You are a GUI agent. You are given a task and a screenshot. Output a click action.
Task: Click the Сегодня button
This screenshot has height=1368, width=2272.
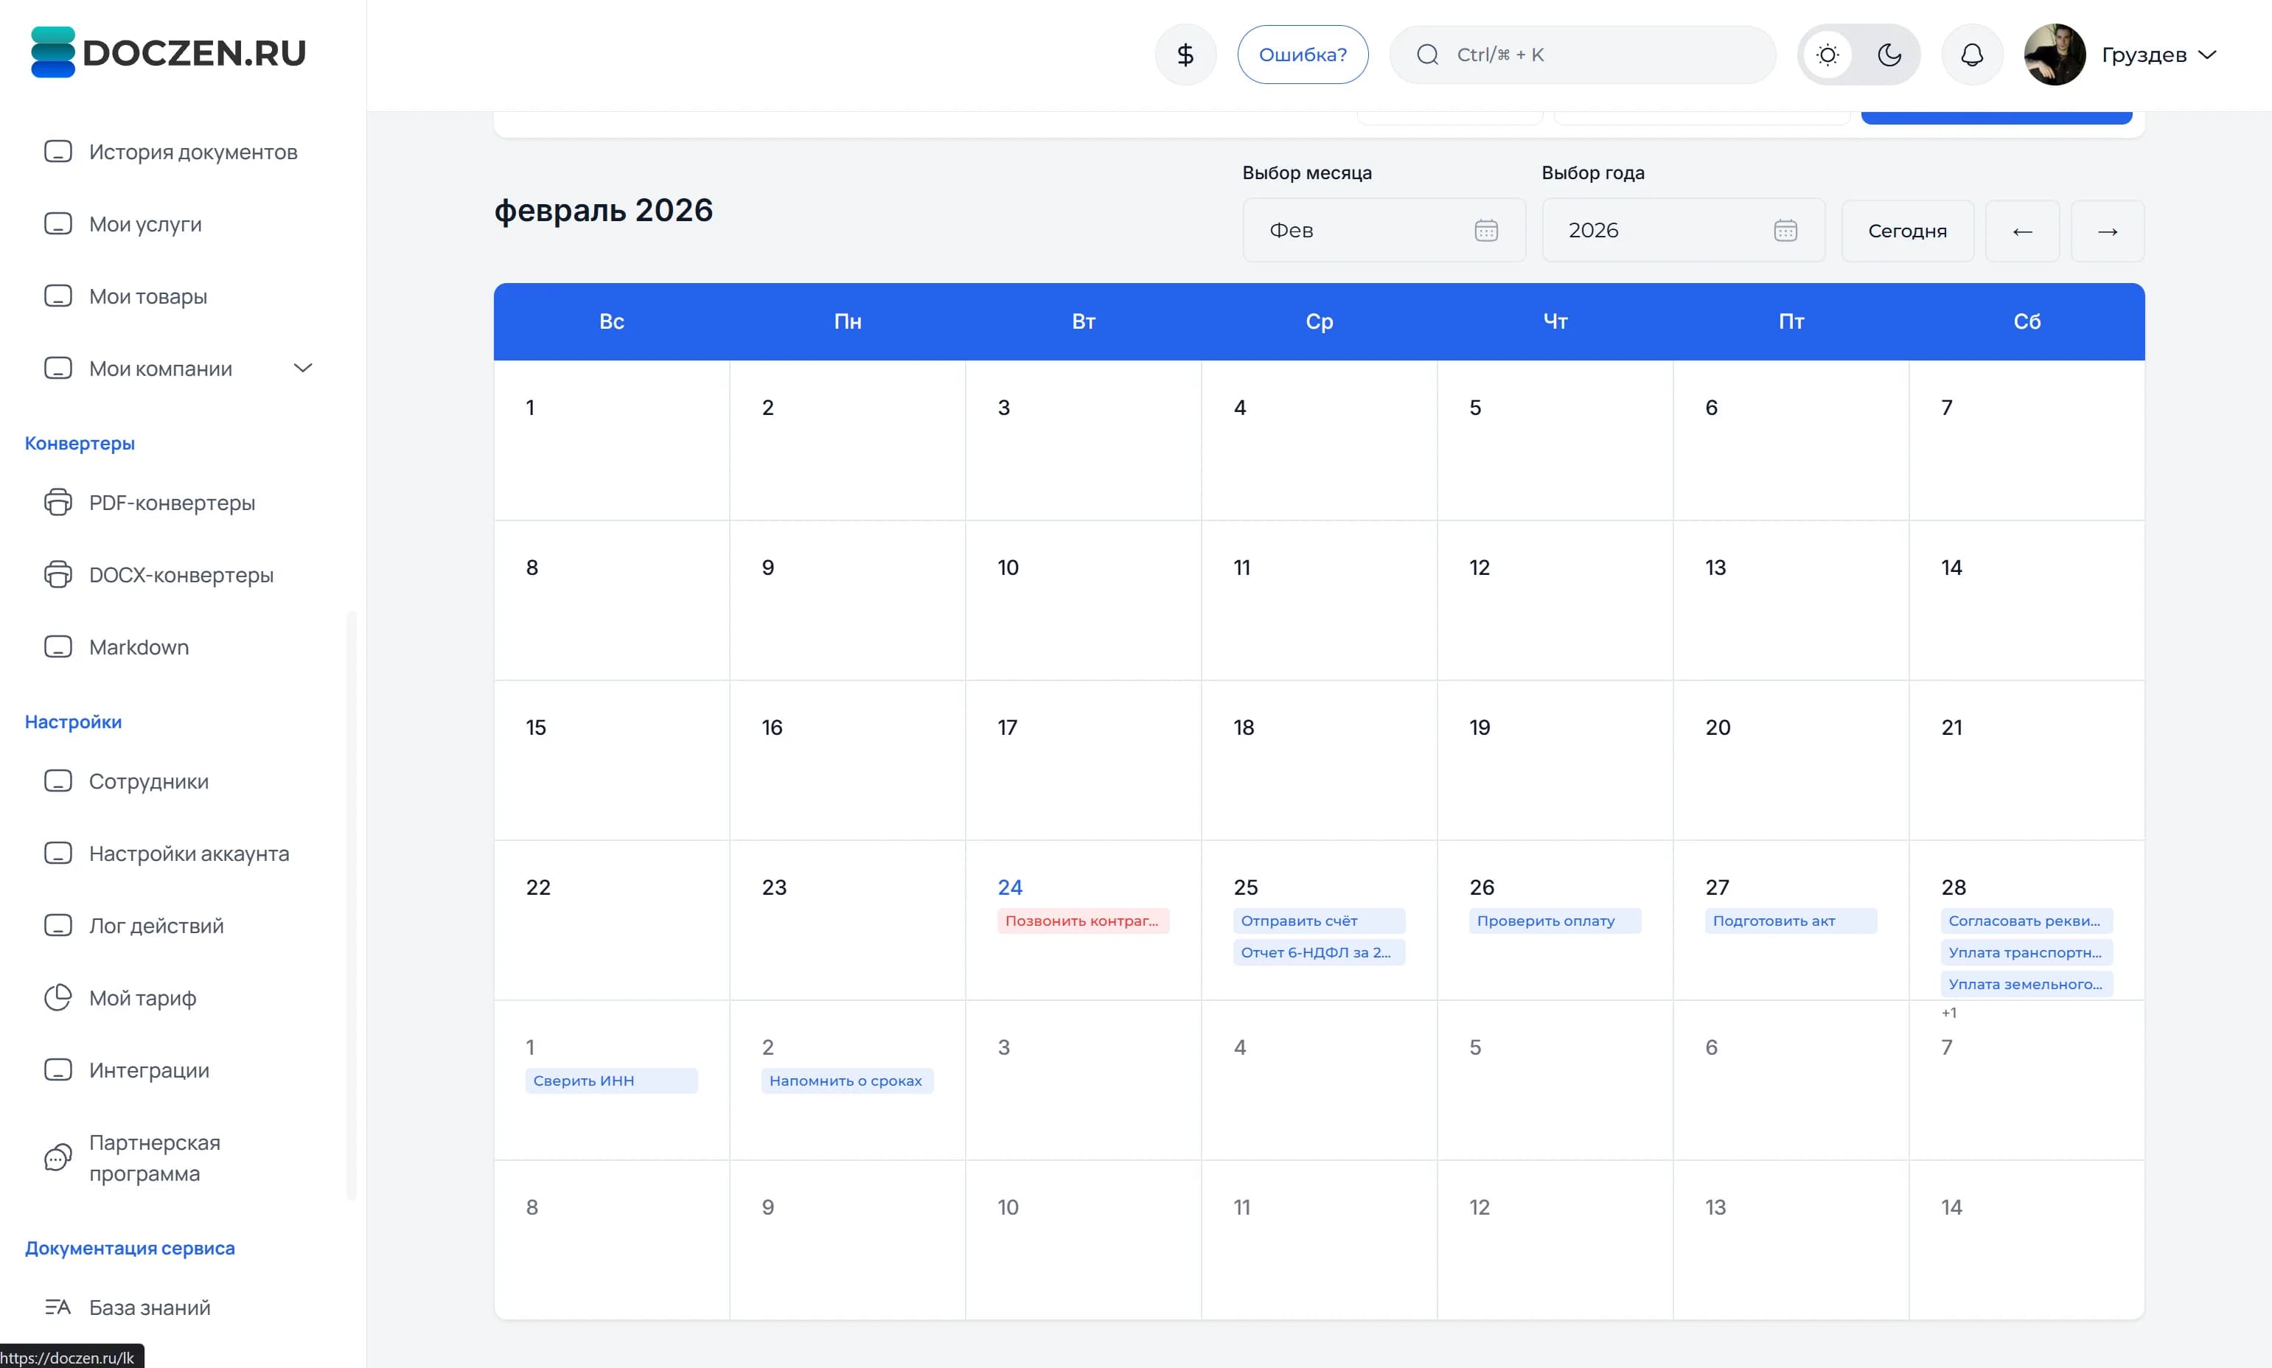pos(1907,231)
